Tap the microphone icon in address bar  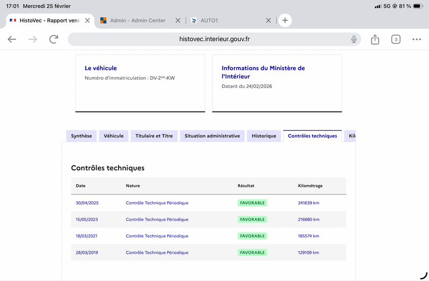pos(354,39)
